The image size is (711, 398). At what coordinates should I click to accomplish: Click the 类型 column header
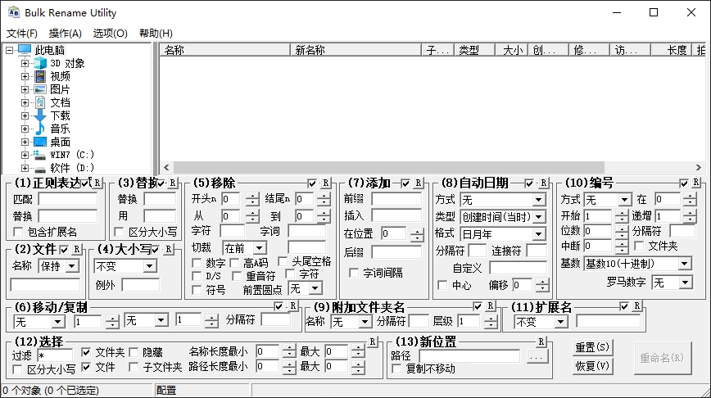474,50
